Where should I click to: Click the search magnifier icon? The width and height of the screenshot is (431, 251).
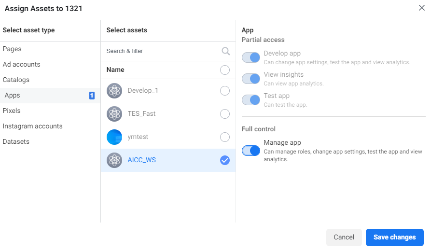(225, 51)
